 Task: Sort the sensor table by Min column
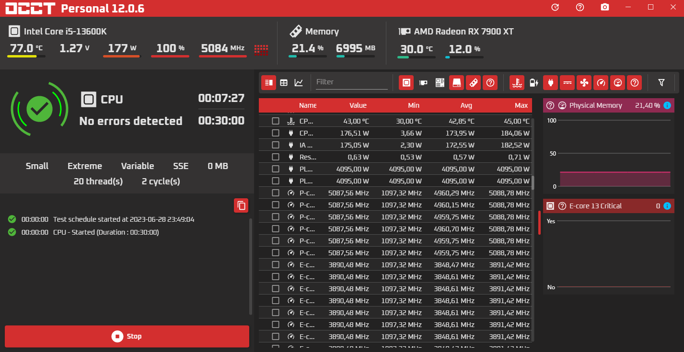point(414,105)
